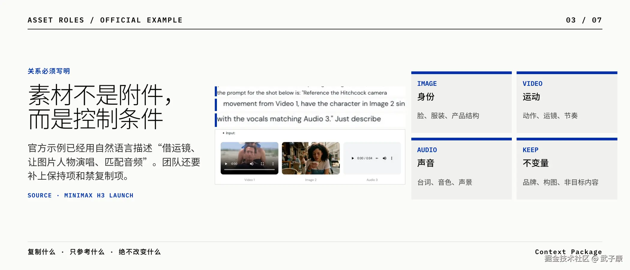The width and height of the screenshot is (630, 270).
Task: Click footer text '只参考什么'
Action: coord(87,252)
